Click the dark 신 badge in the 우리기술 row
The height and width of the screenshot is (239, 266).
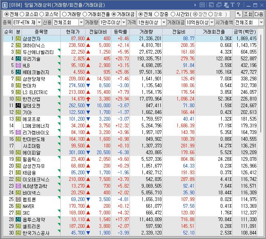click(x=18, y=59)
